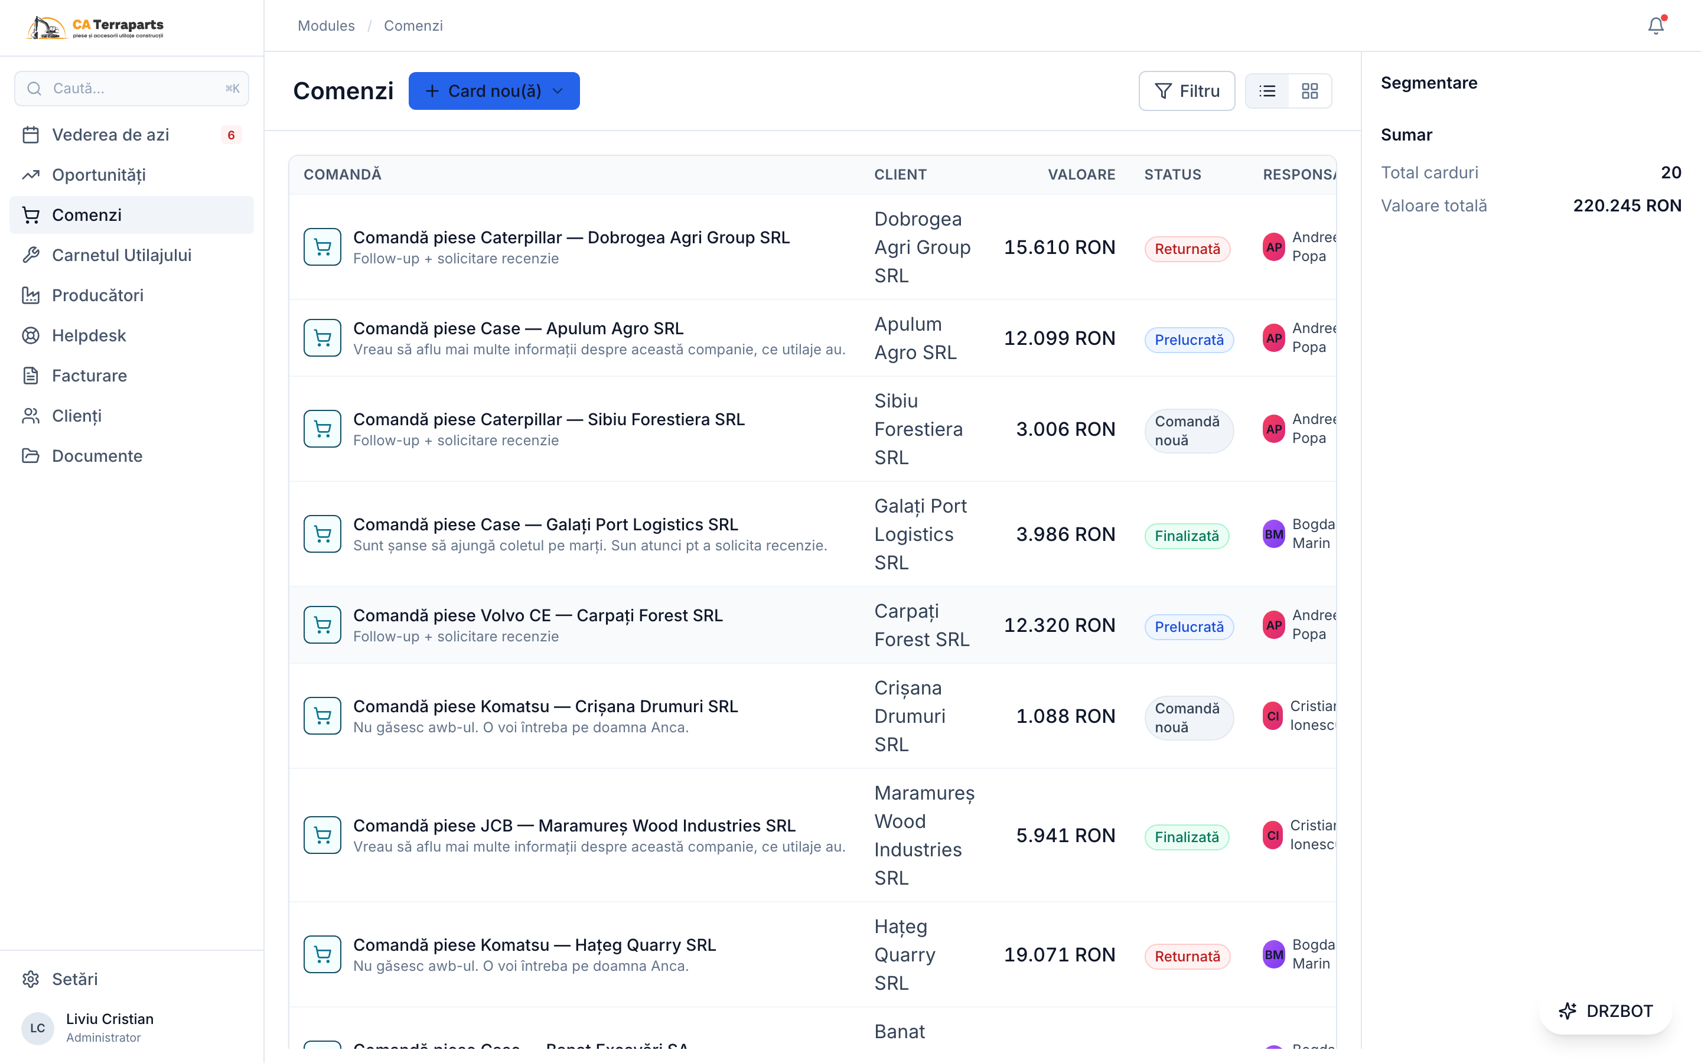Click the calendar icon beside Vederea de azi
This screenshot has height=1063, width=1701.
click(31, 134)
